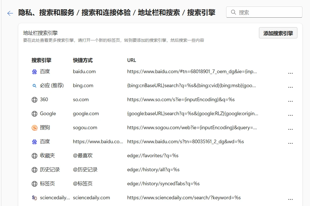
Task: Open more options for so.com row
Action: [x=290, y=101]
